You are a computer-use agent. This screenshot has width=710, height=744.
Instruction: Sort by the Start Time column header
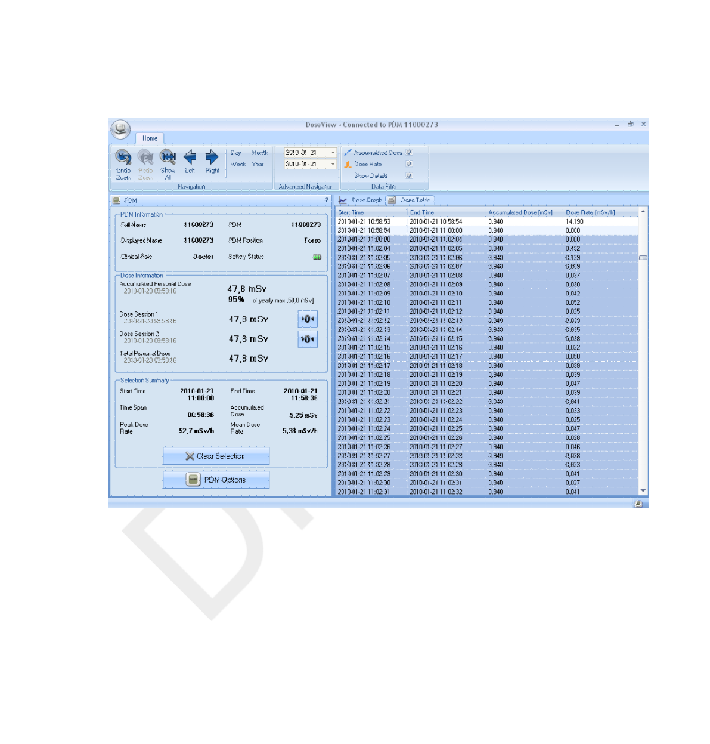(371, 212)
